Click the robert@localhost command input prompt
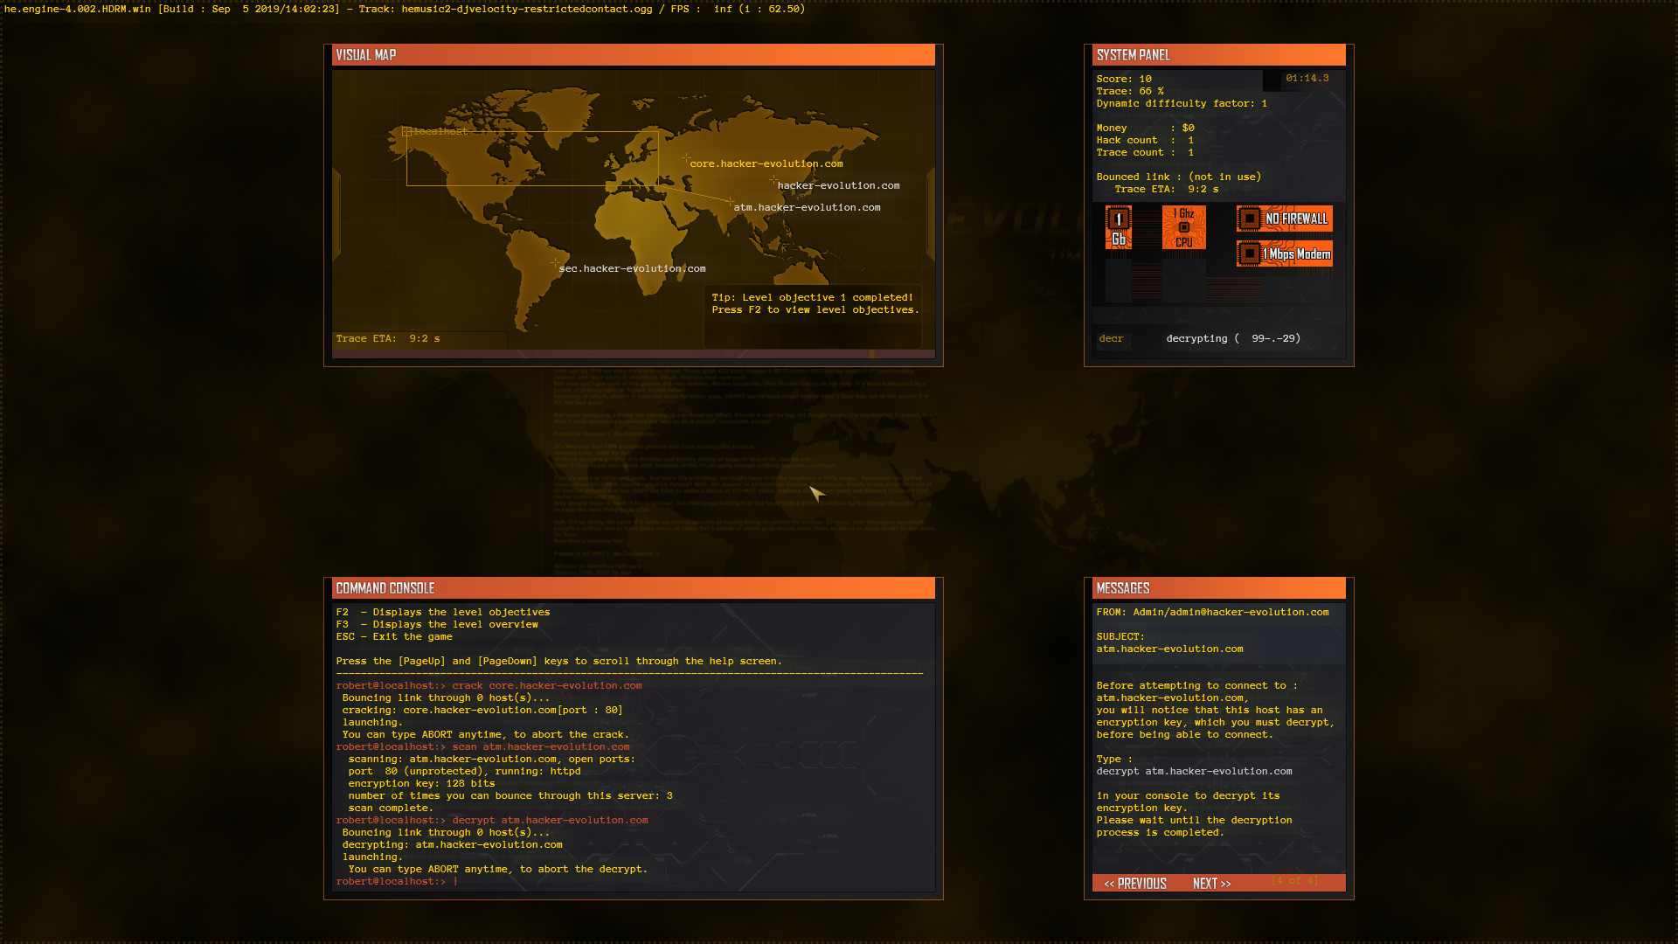 pos(393,881)
